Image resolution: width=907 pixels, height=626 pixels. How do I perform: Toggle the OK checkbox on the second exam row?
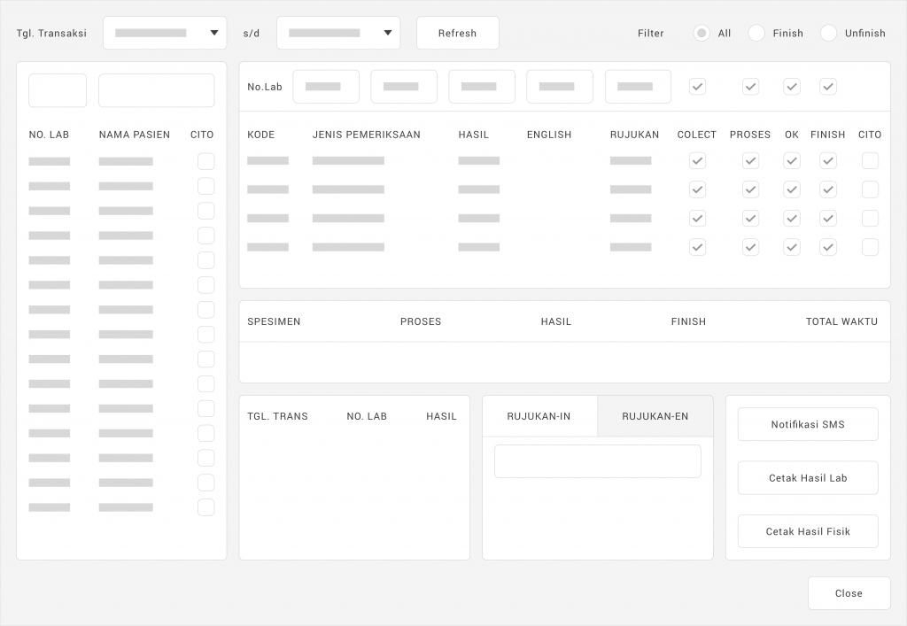pyautogui.click(x=792, y=189)
